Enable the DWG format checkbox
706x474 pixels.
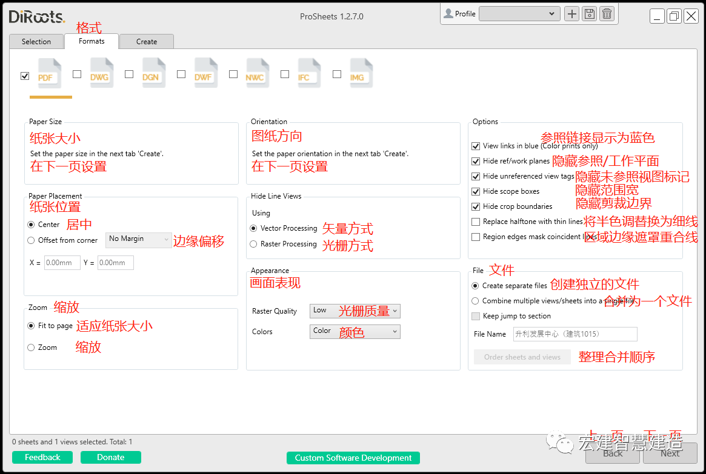click(77, 74)
